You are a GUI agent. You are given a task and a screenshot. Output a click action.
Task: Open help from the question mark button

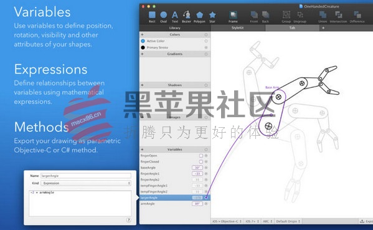pyautogui.click(x=128, y=220)
